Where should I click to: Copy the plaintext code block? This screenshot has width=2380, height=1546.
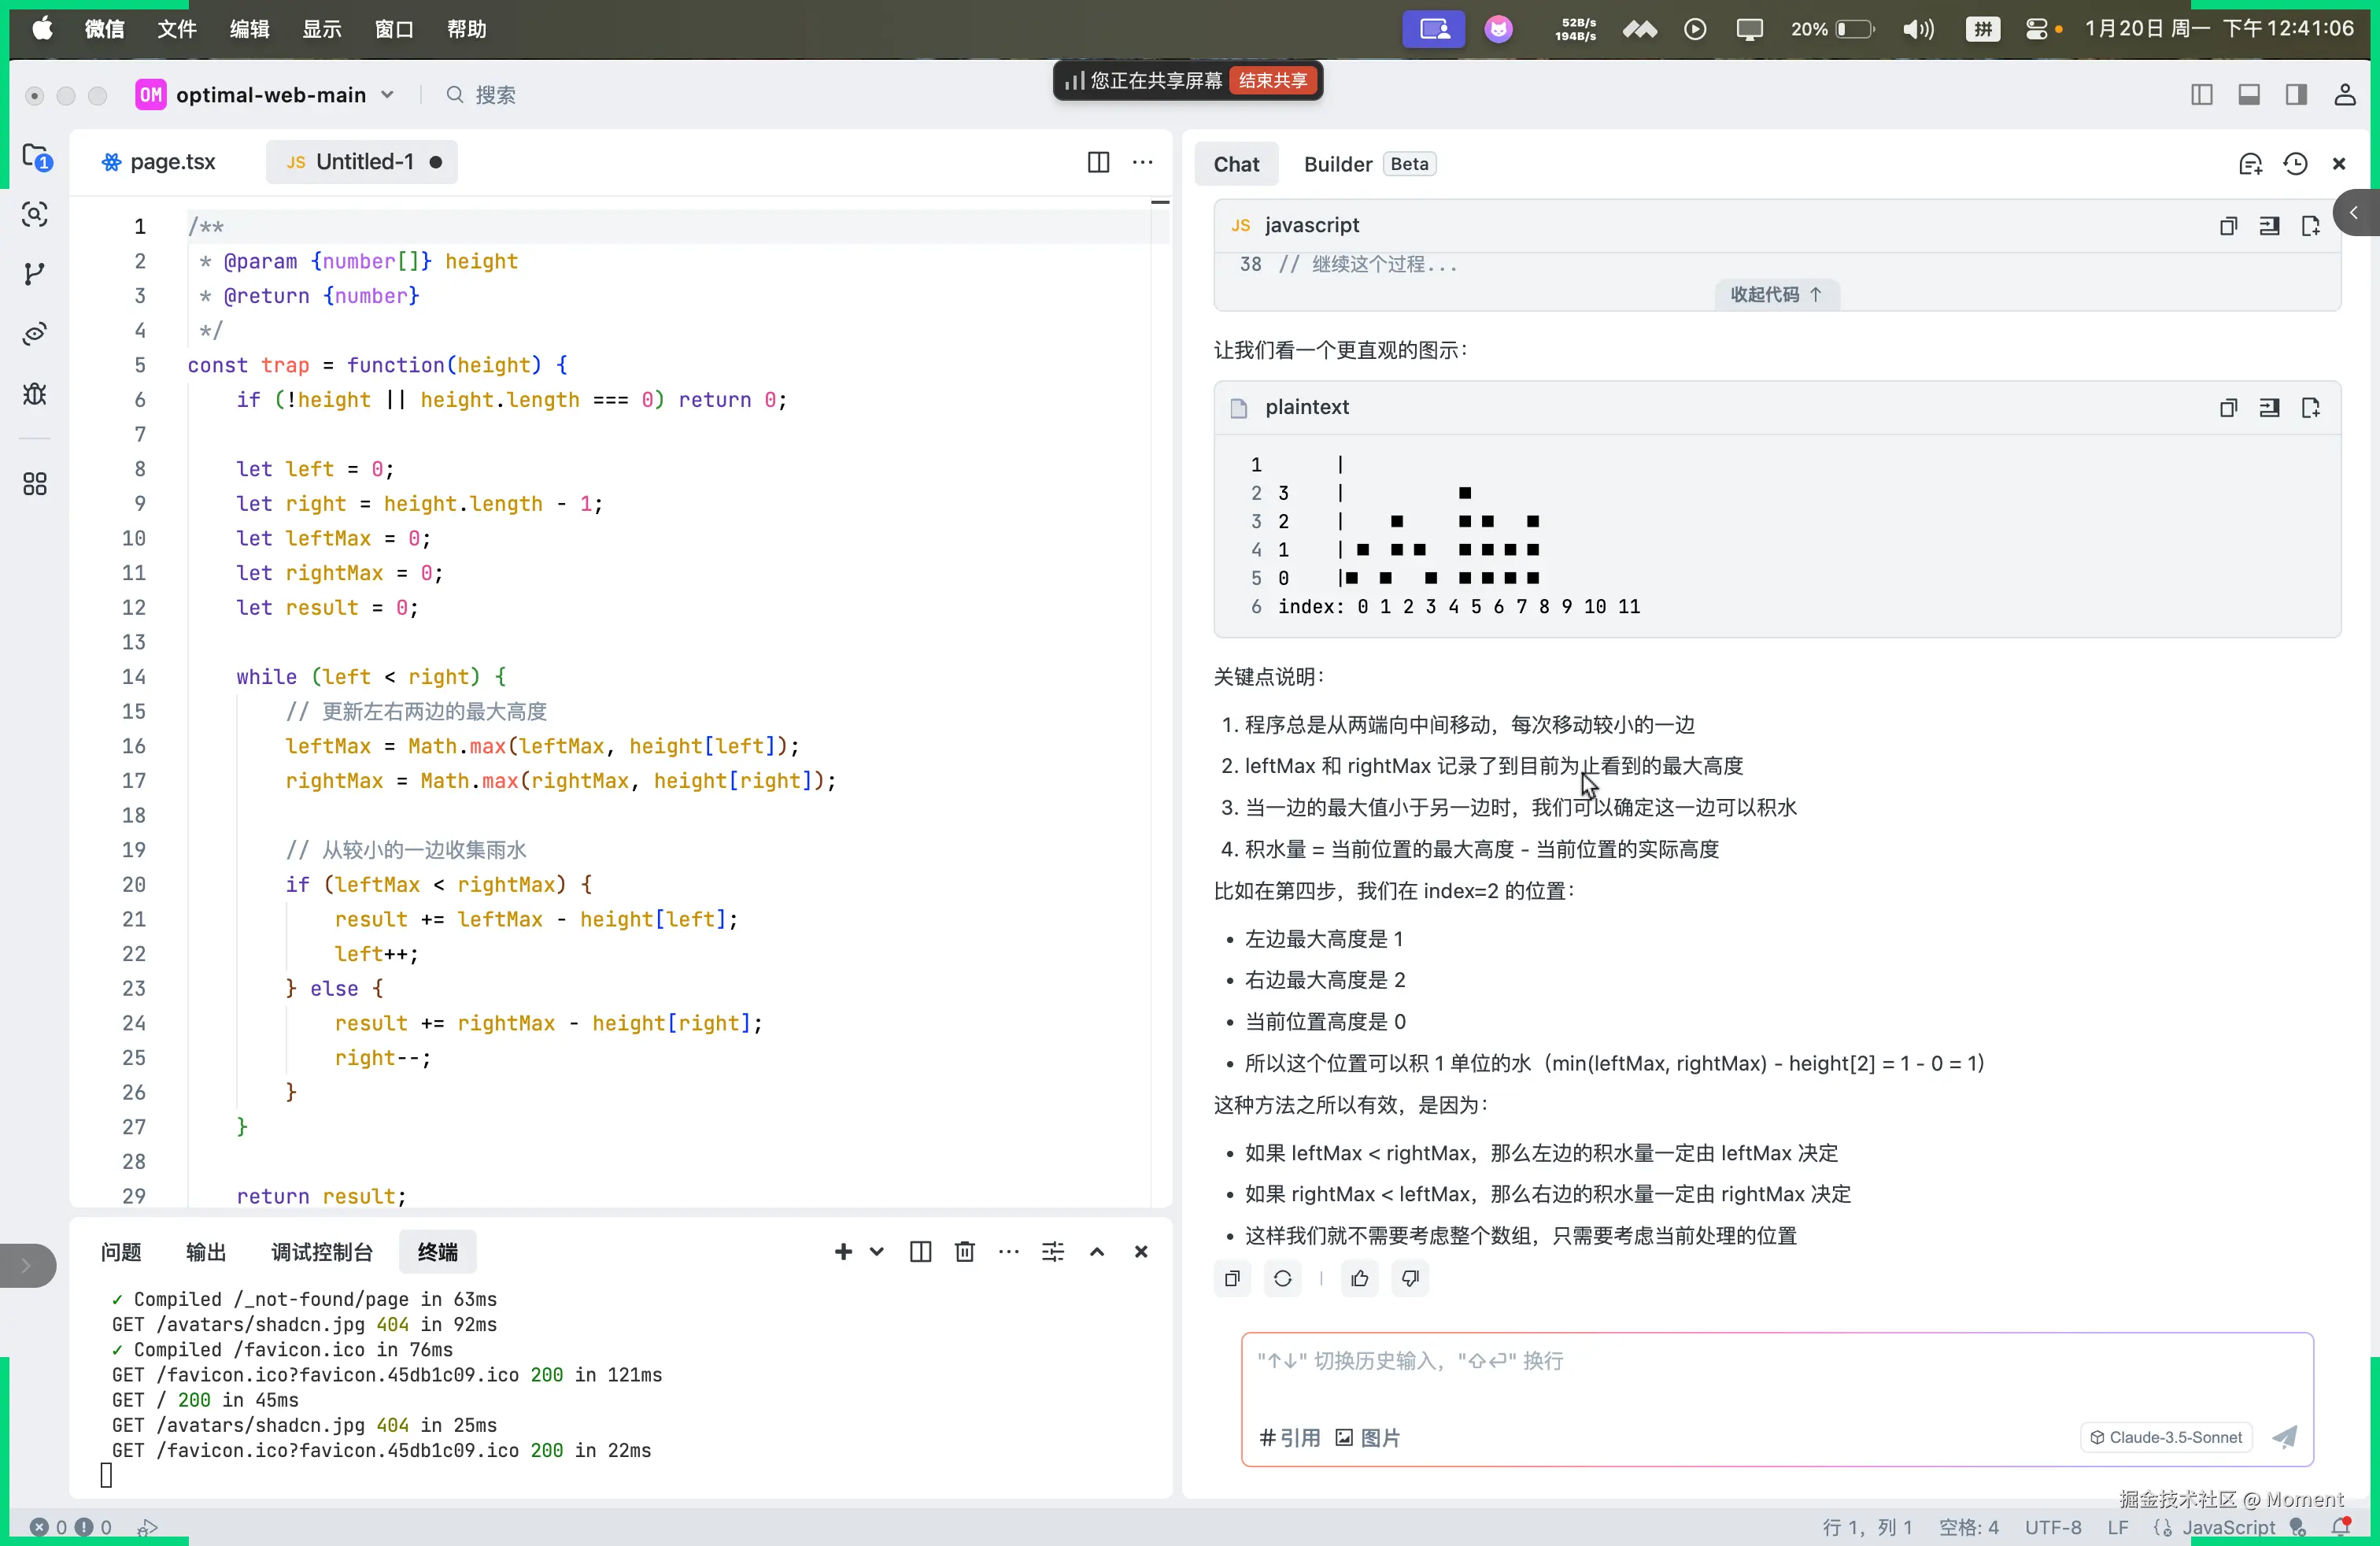(2228, 408)
